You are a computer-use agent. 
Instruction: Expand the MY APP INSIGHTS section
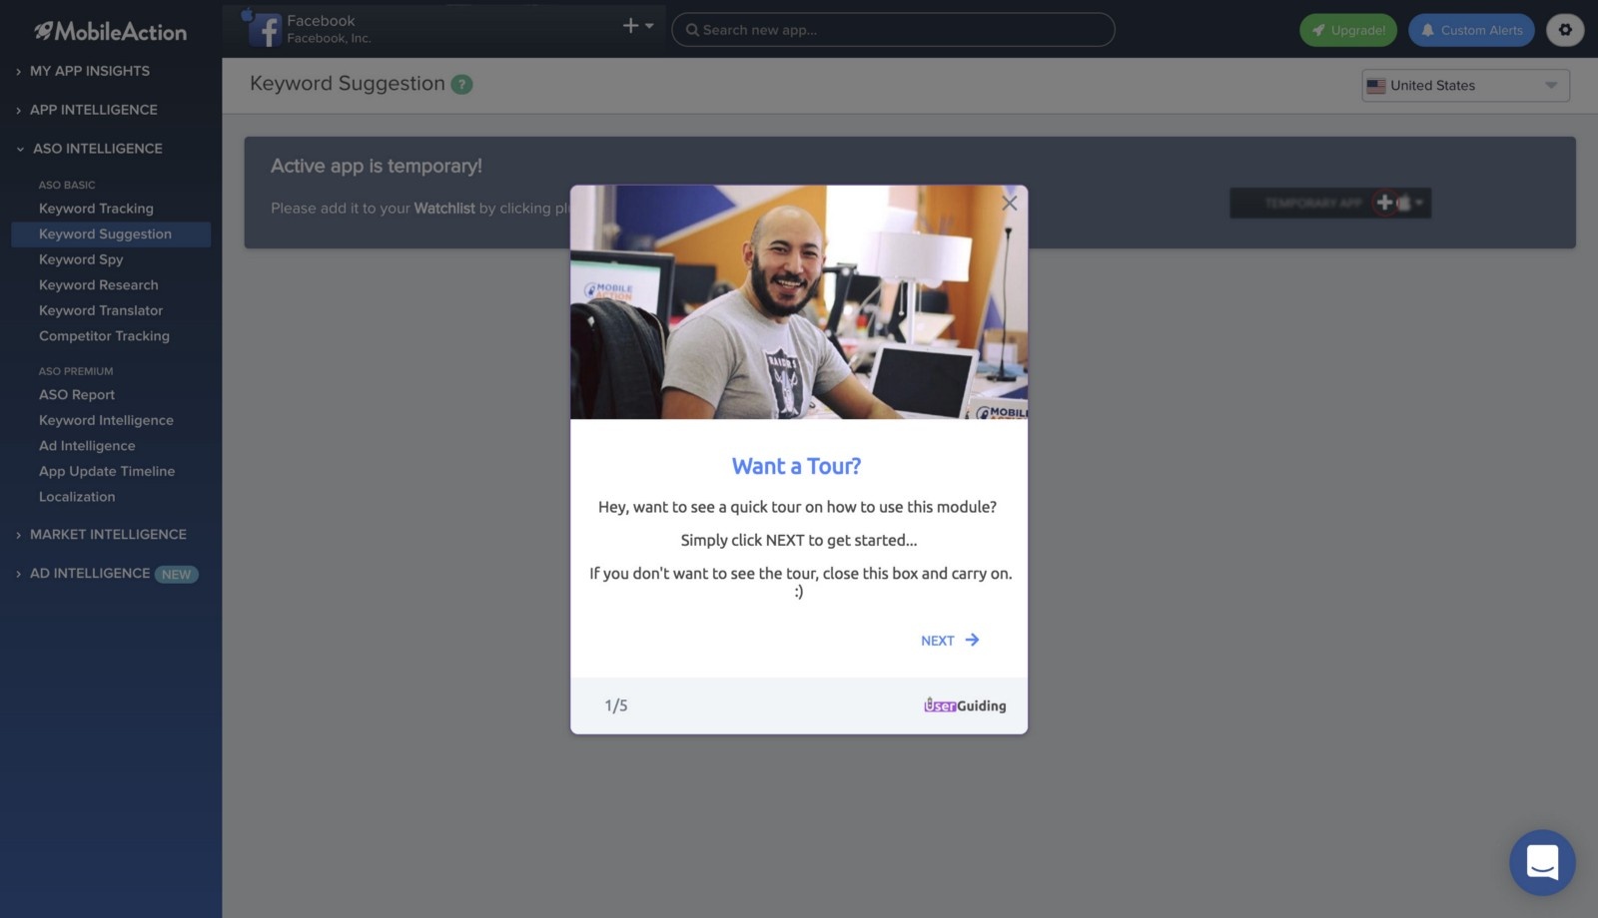click(90, 71)
